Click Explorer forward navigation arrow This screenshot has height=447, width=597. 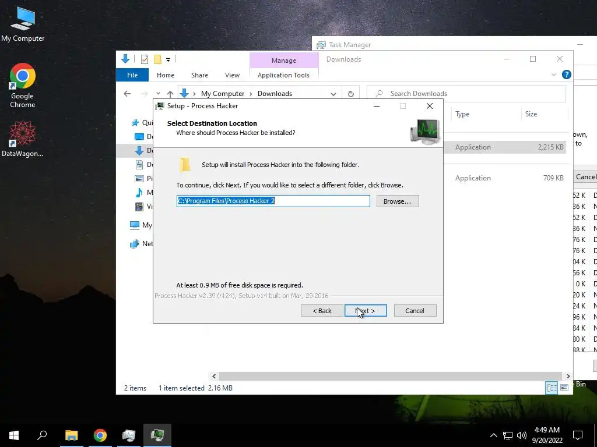click(145, 94)
